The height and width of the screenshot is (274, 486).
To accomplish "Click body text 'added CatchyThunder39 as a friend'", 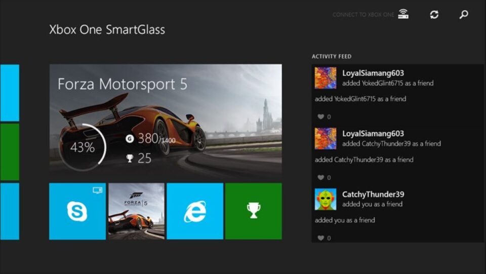I will pos(364,160).
